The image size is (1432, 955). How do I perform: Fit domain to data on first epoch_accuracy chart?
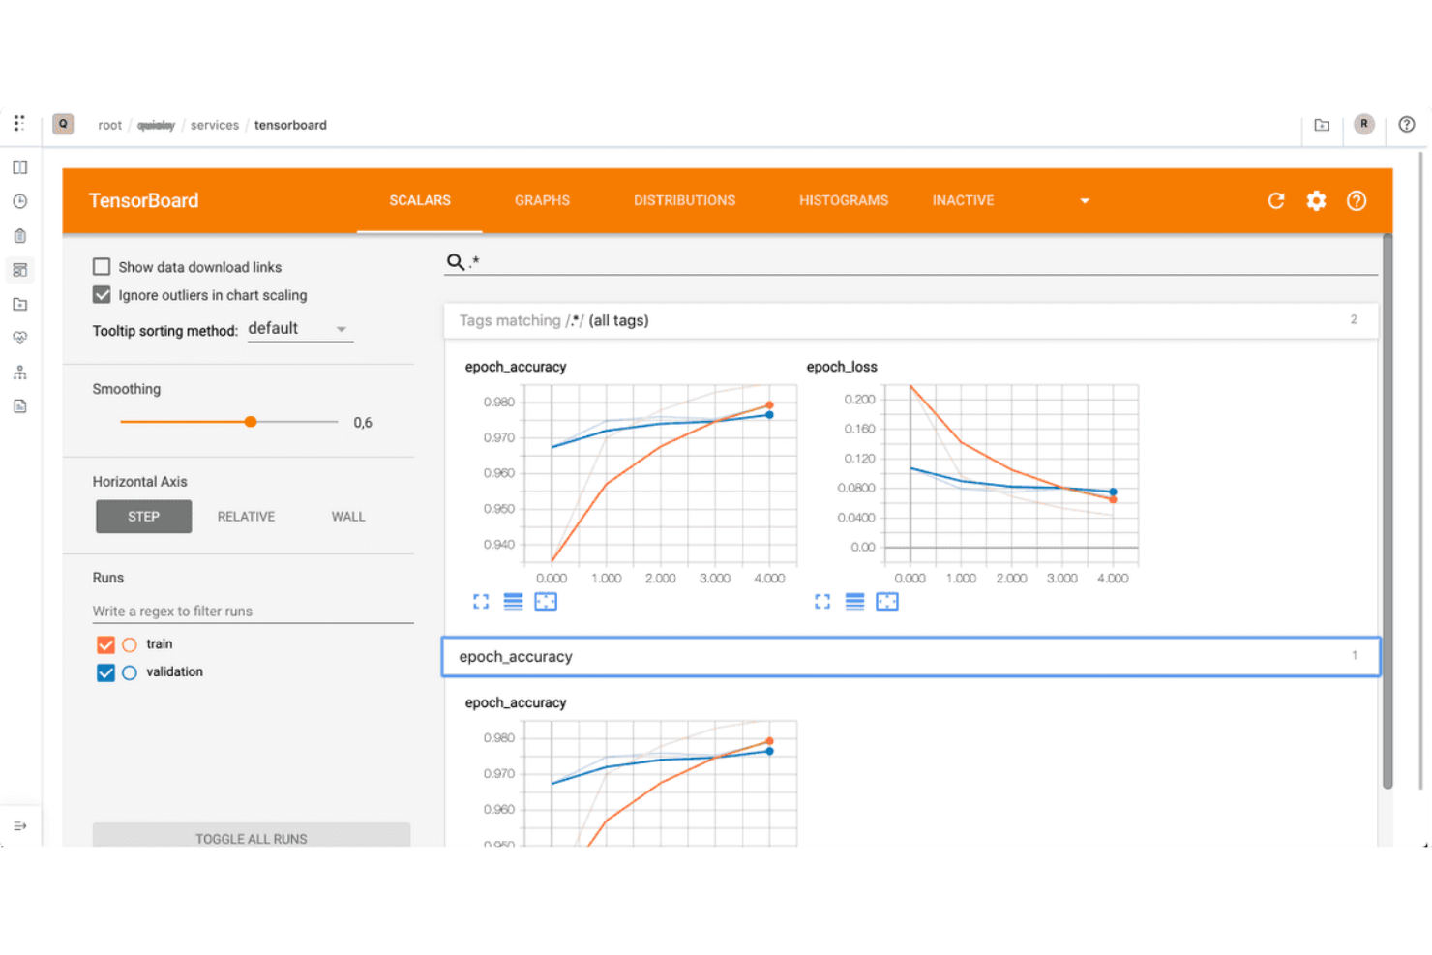tap(546, 602)
